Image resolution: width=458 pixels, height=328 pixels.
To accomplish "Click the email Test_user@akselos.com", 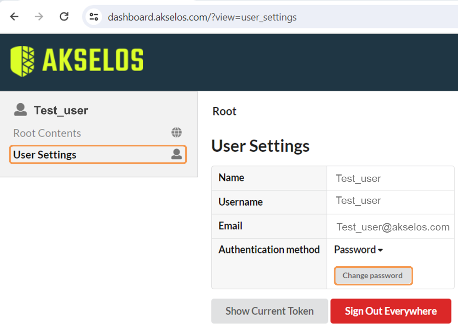I will click(393, 227).
